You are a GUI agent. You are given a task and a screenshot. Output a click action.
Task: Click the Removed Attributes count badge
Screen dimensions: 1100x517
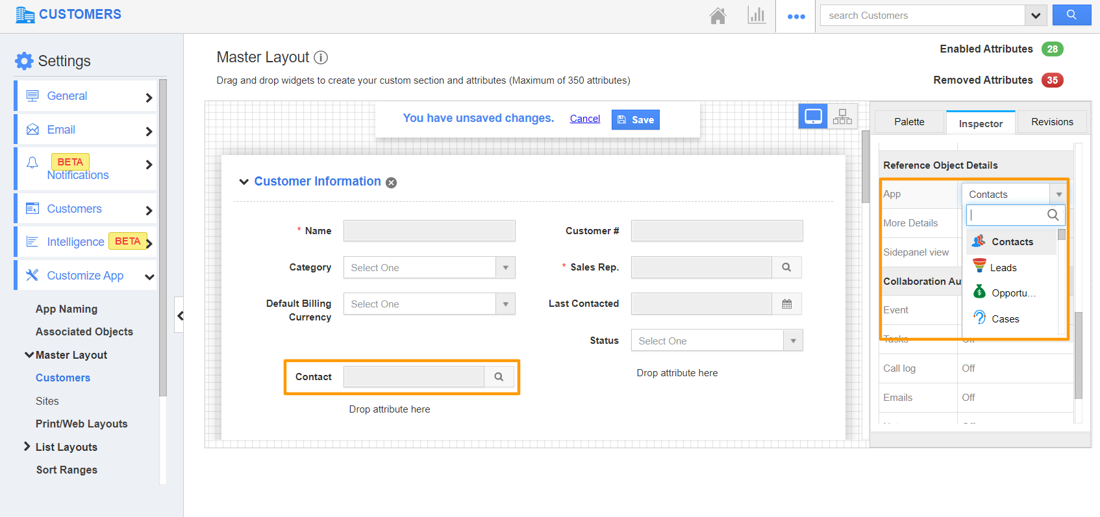click(1052, 80)
